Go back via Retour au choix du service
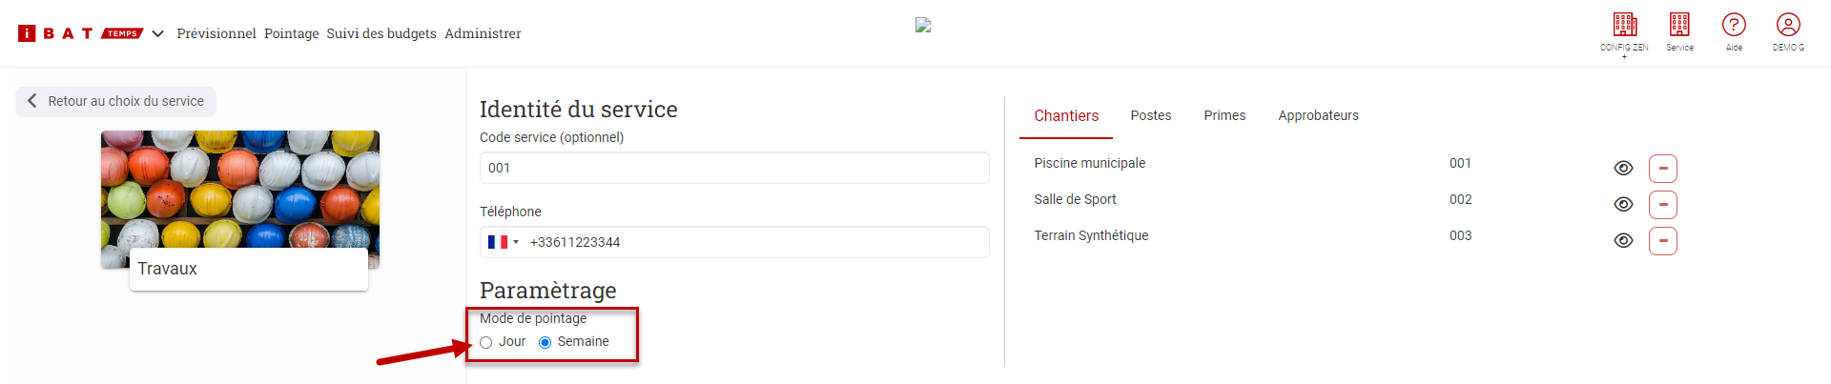 coord(115,101)
